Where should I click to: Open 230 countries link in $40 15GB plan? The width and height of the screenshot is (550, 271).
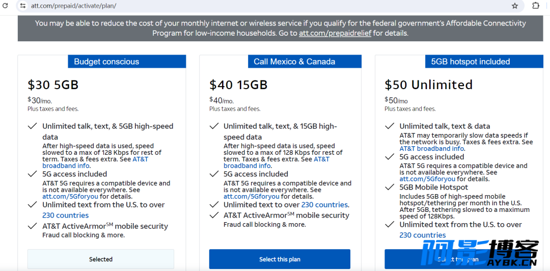tap(324, 205)
